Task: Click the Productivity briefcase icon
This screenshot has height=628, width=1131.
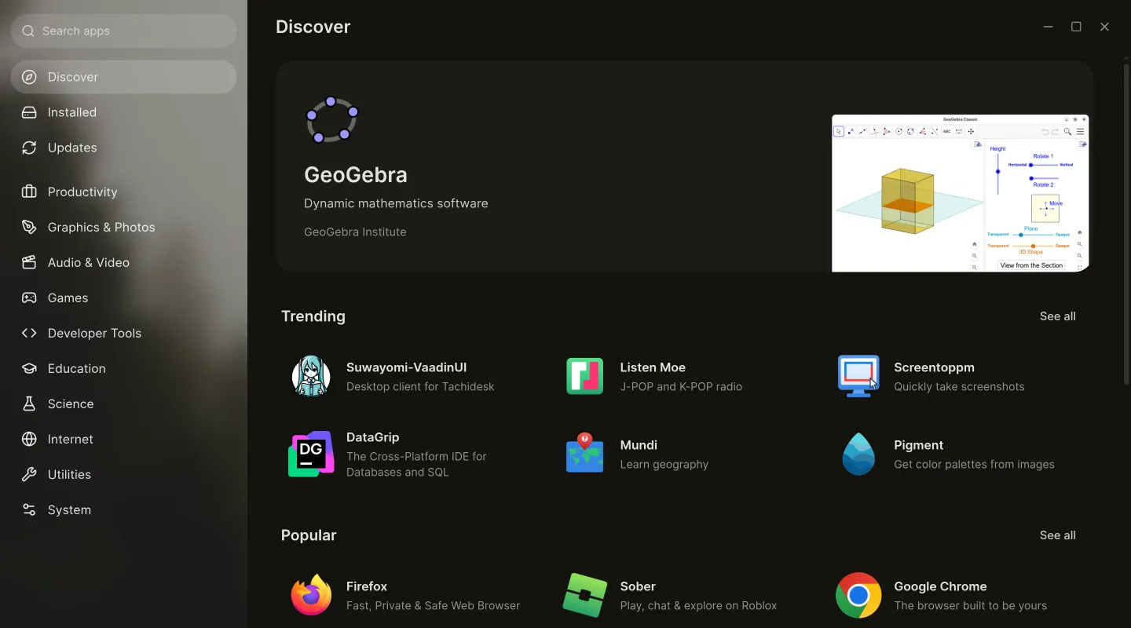Action: [29, 192]
